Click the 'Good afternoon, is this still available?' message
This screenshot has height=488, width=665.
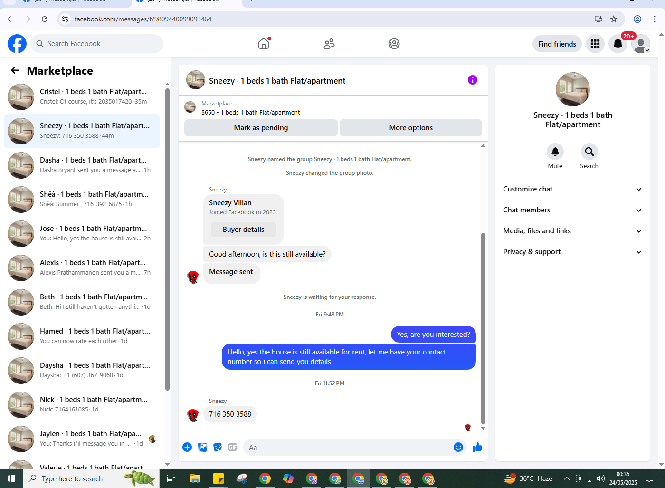267,254
